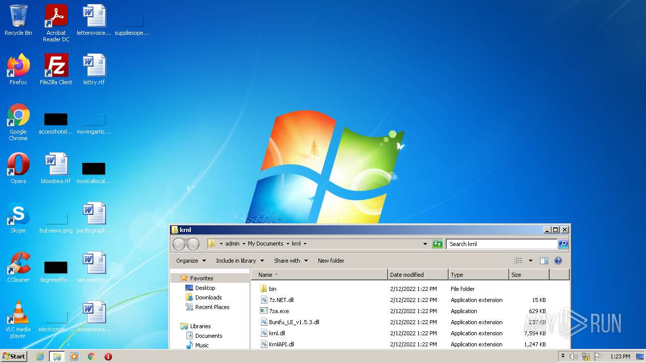Launch Acrobat Reader DC shortcut

click(56, 23)
